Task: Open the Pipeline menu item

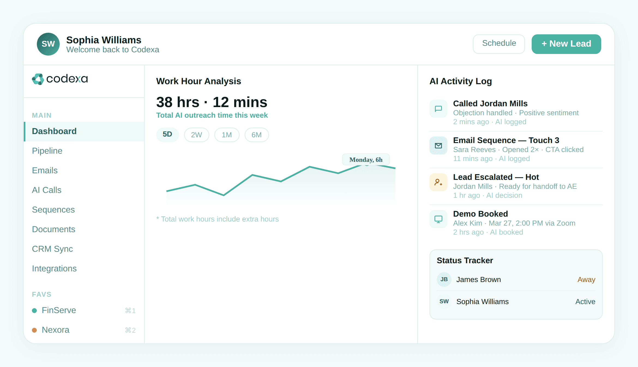Action: coord(47,151)
